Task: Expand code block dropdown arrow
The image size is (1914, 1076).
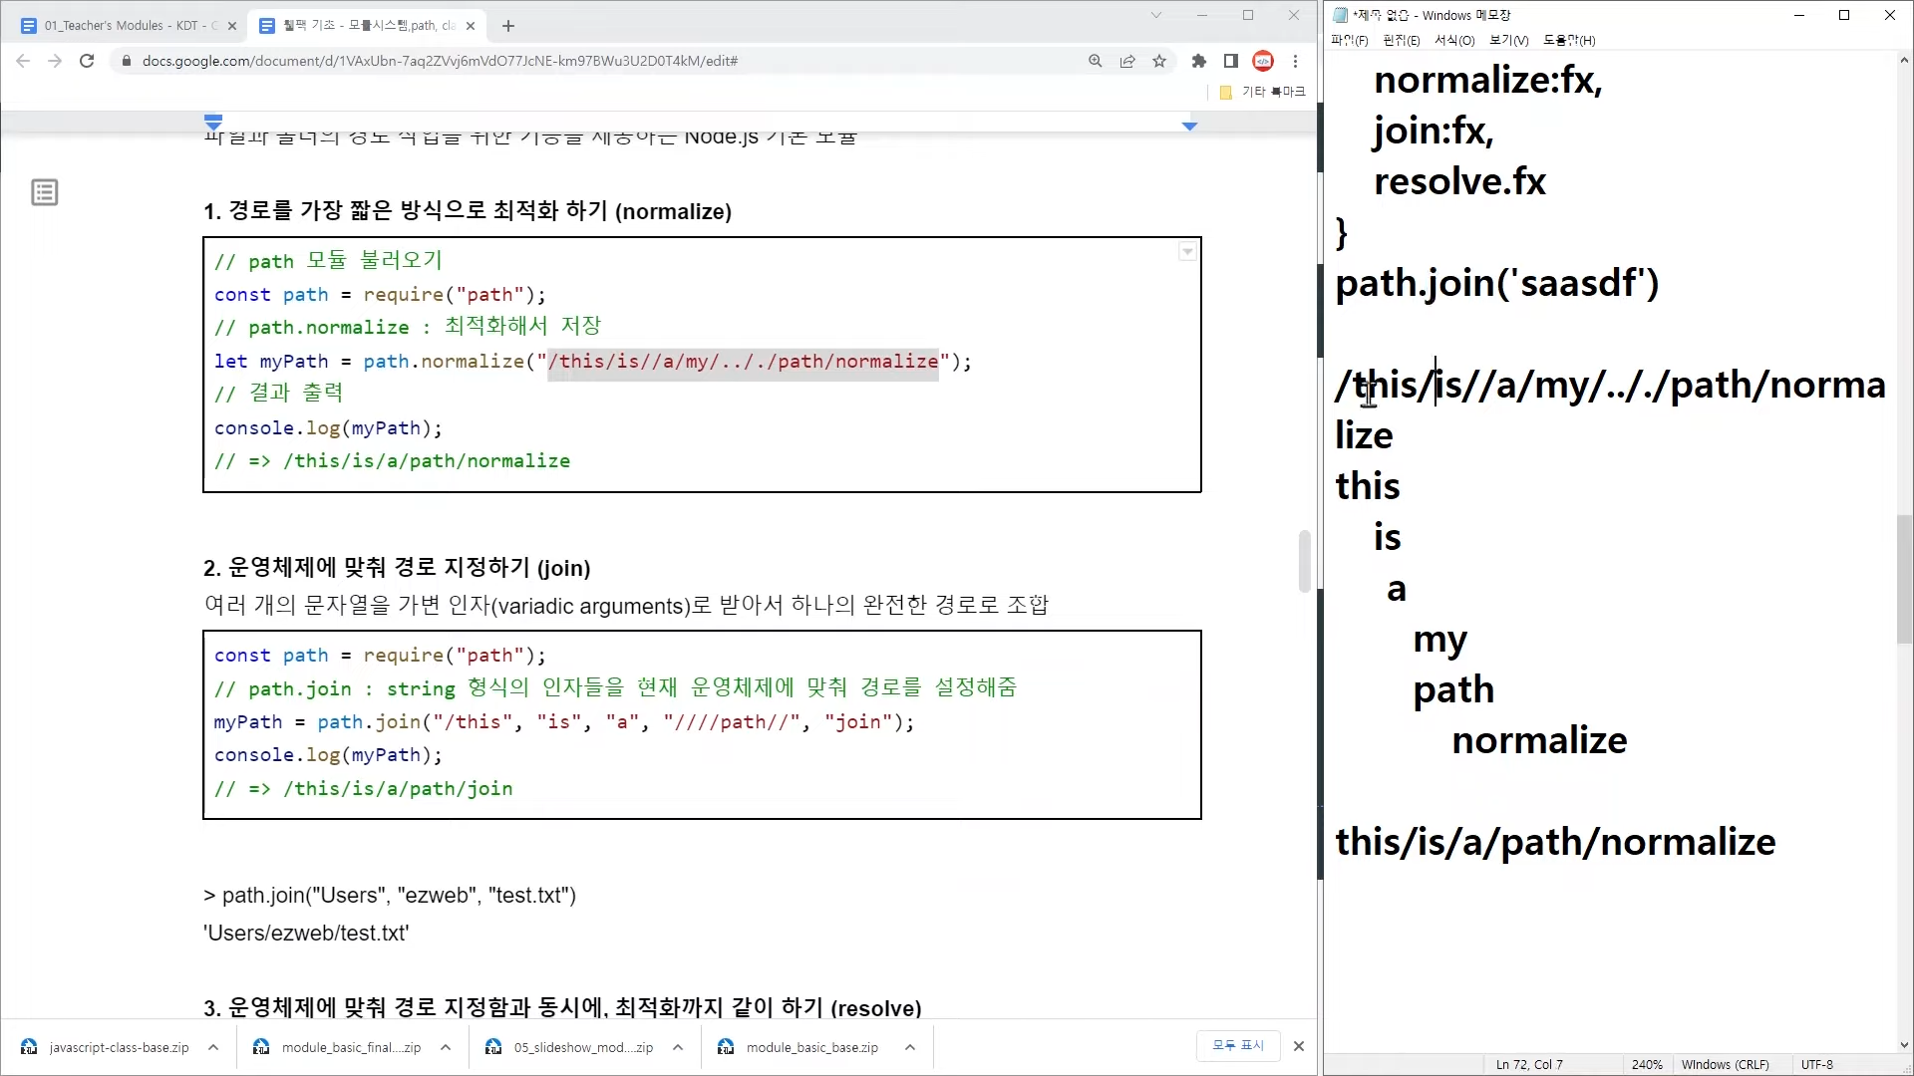Action: tap(1187, 252)
